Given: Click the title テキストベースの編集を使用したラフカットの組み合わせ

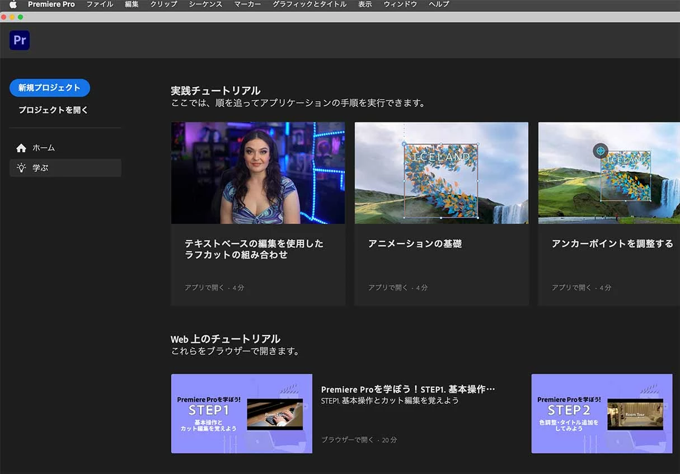Looking at the screenshot, I should 254,249.
